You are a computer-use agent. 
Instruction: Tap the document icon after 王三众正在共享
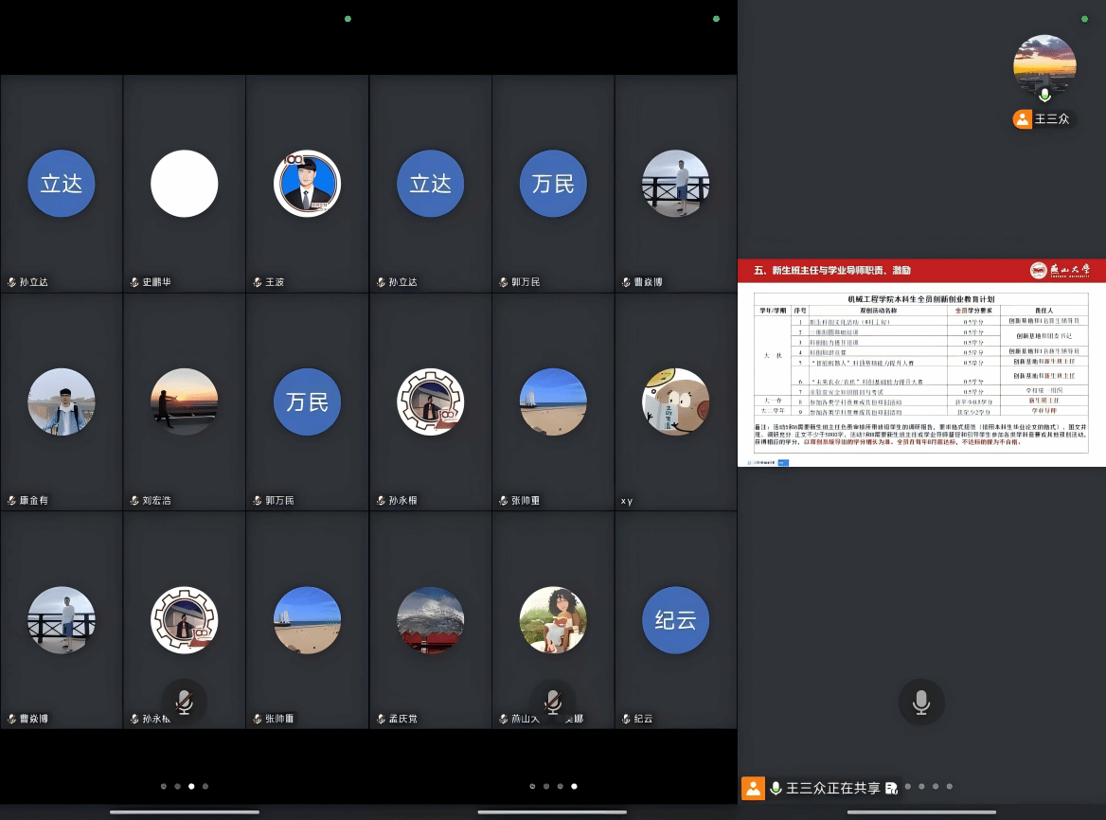891,788
